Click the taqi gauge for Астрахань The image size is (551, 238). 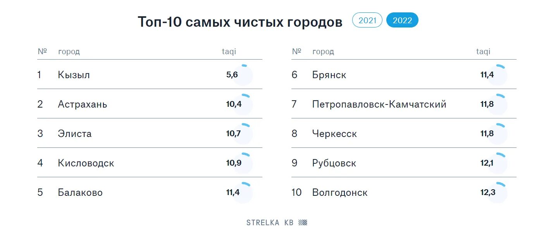243,104
